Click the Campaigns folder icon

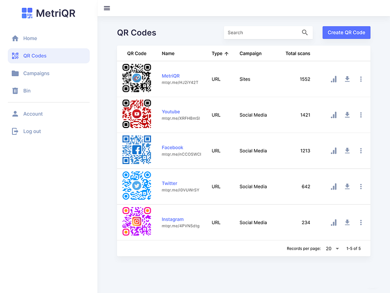coord(15,73)
